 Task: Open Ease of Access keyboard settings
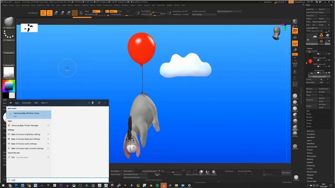29,139
